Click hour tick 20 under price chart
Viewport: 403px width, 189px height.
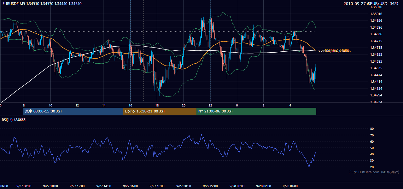point(184,106)
